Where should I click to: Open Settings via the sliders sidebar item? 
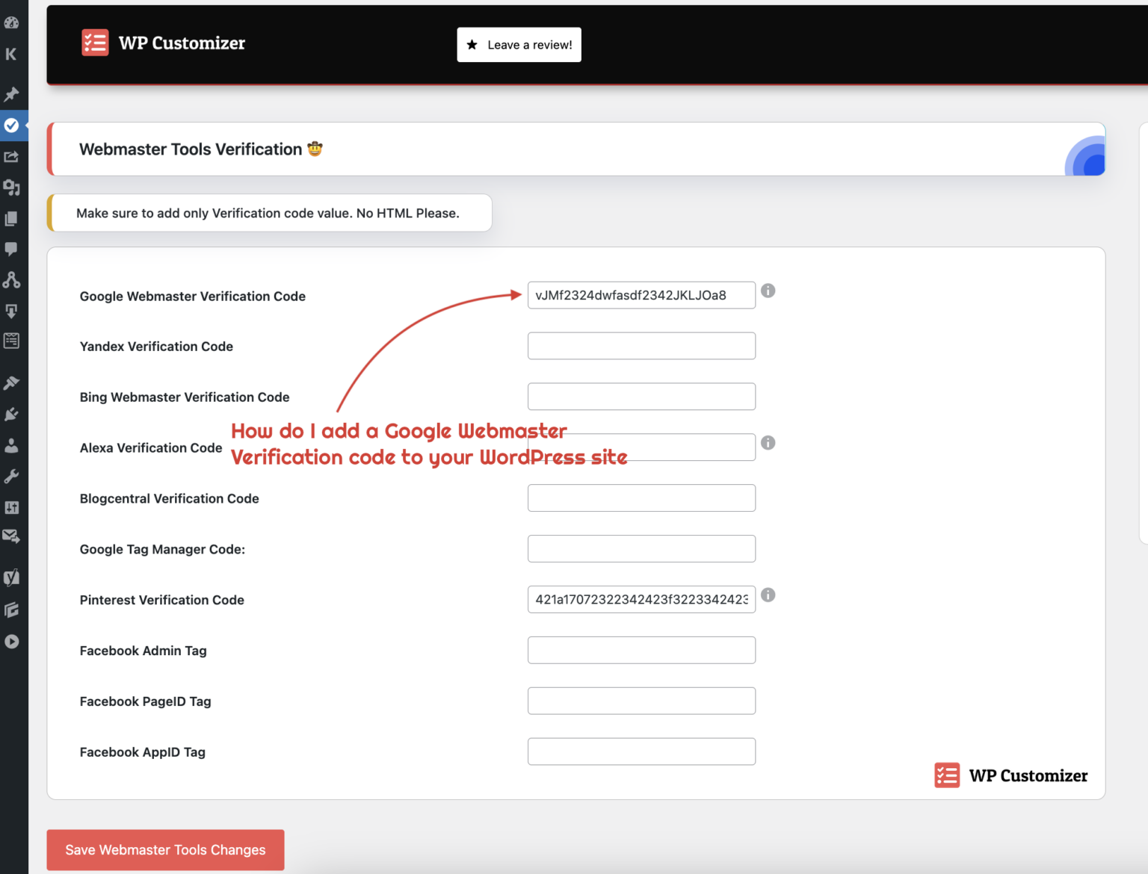pyautogui.click(x=12, y=507)
